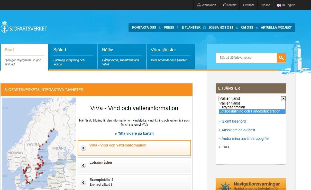311x190 pixels.
Task: Click Lyssna in the top bar
Action: coord(266,5)
